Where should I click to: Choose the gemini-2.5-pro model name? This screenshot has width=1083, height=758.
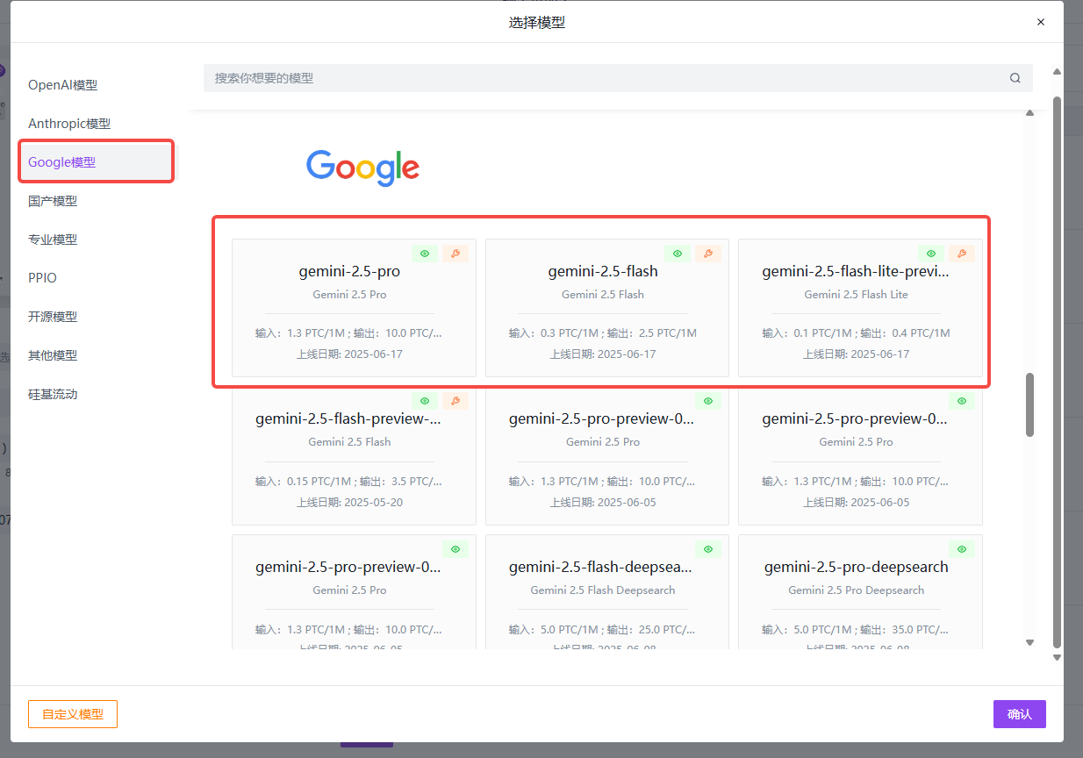point(349,272)
